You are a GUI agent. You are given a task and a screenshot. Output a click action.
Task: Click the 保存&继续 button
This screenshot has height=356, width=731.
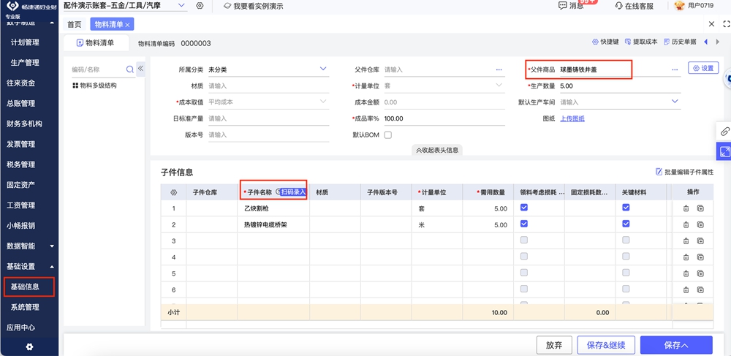click(x=606, y=345)
